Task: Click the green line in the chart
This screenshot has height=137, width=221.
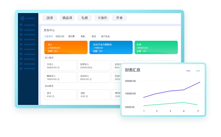Action: [x=170, y=104]
